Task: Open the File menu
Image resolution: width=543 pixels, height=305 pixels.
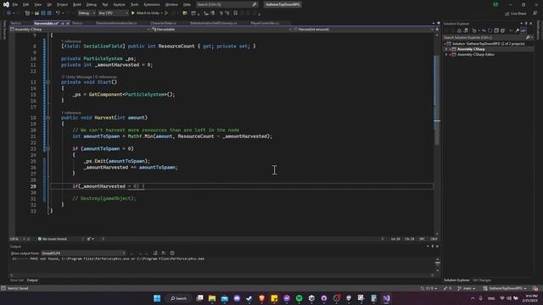Action: click(15, 4)
